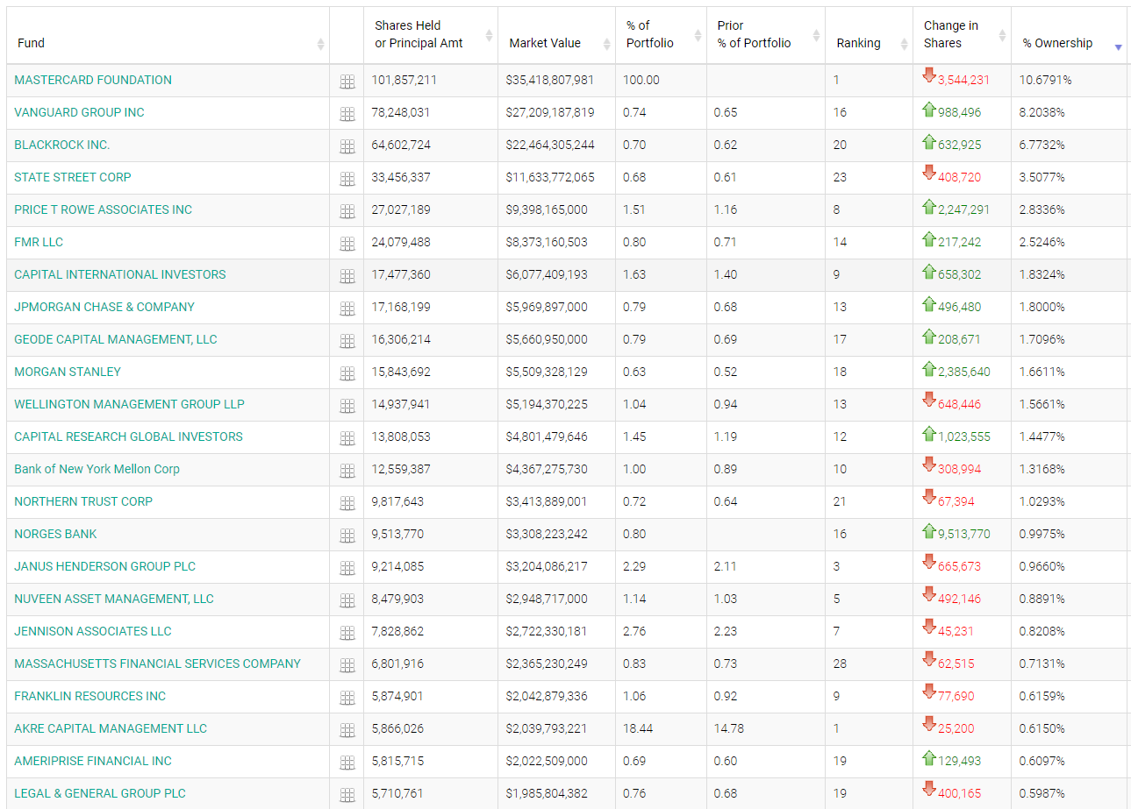Open grid icon for NORTHERN TRUST CORP row

tap(347, 503)
